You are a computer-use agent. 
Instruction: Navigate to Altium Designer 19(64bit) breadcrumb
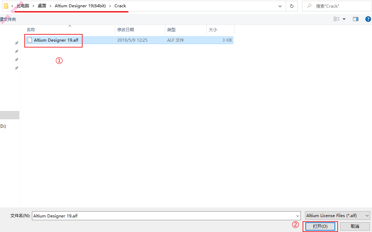click(80, 6)
